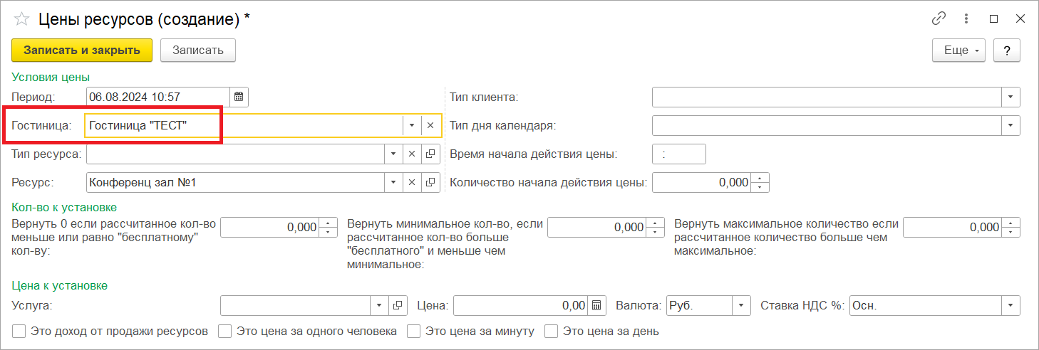The image size is (1039, 350).
Task: Increase Вернуть максимальное количество stepper
Action: click(x=1011, y=223)
